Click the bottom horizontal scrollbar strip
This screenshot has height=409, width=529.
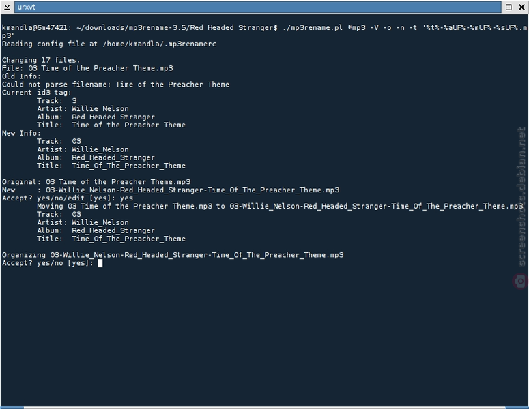pyautogui.click(x=265, y=408)
